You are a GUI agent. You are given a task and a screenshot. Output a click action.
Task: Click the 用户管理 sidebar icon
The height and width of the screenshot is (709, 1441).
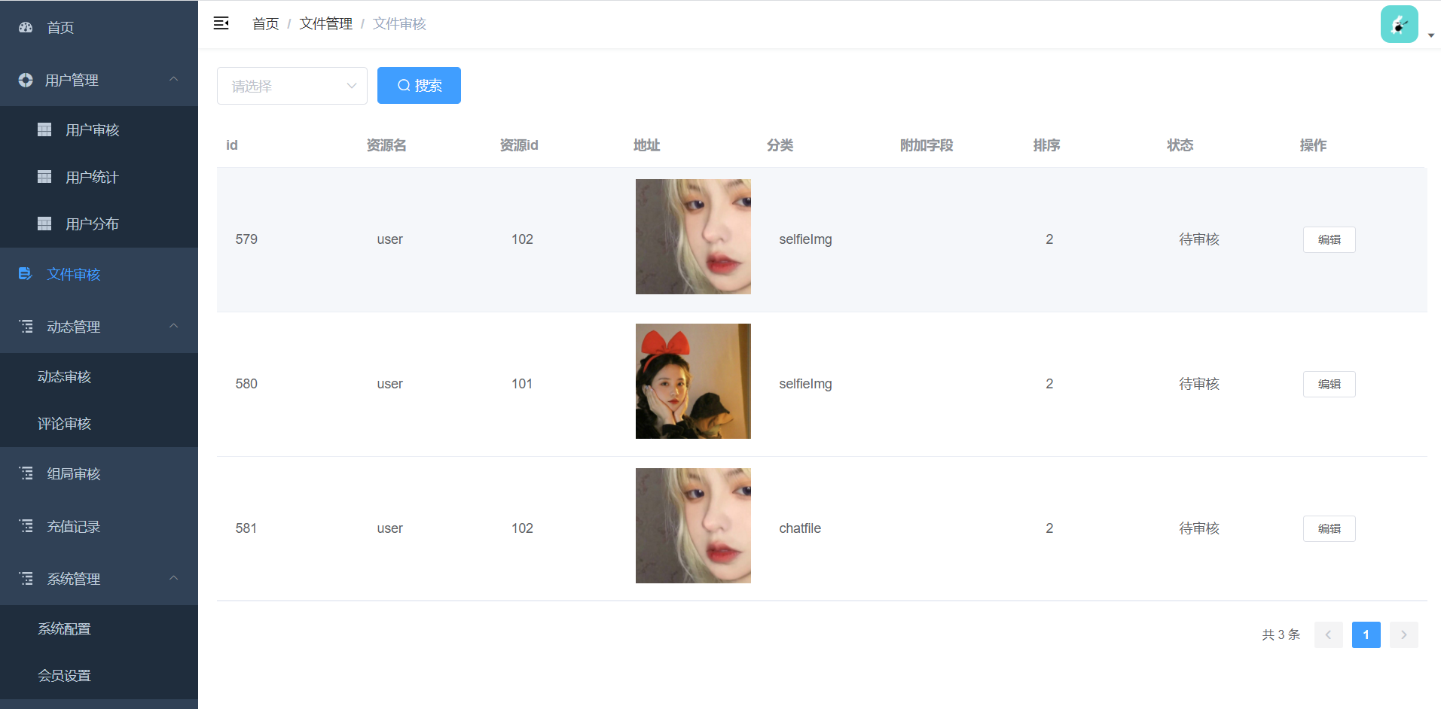(x=26, y=80)
